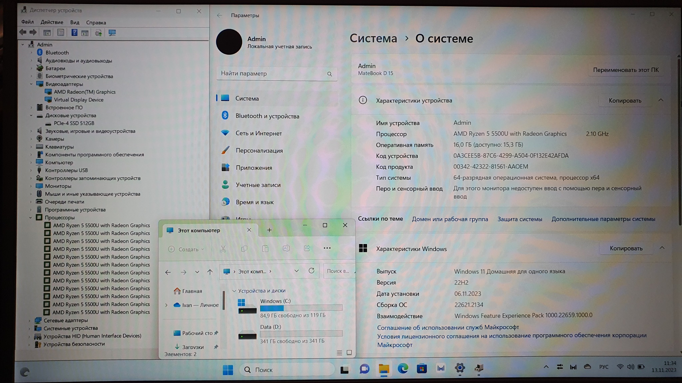Click the Переименовать этот ПК button
The width and height of the screenshot is (682, 383).
tap(625, 70)
